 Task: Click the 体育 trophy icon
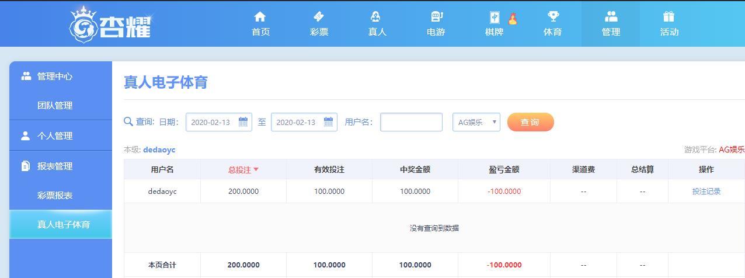coord(552,16)
